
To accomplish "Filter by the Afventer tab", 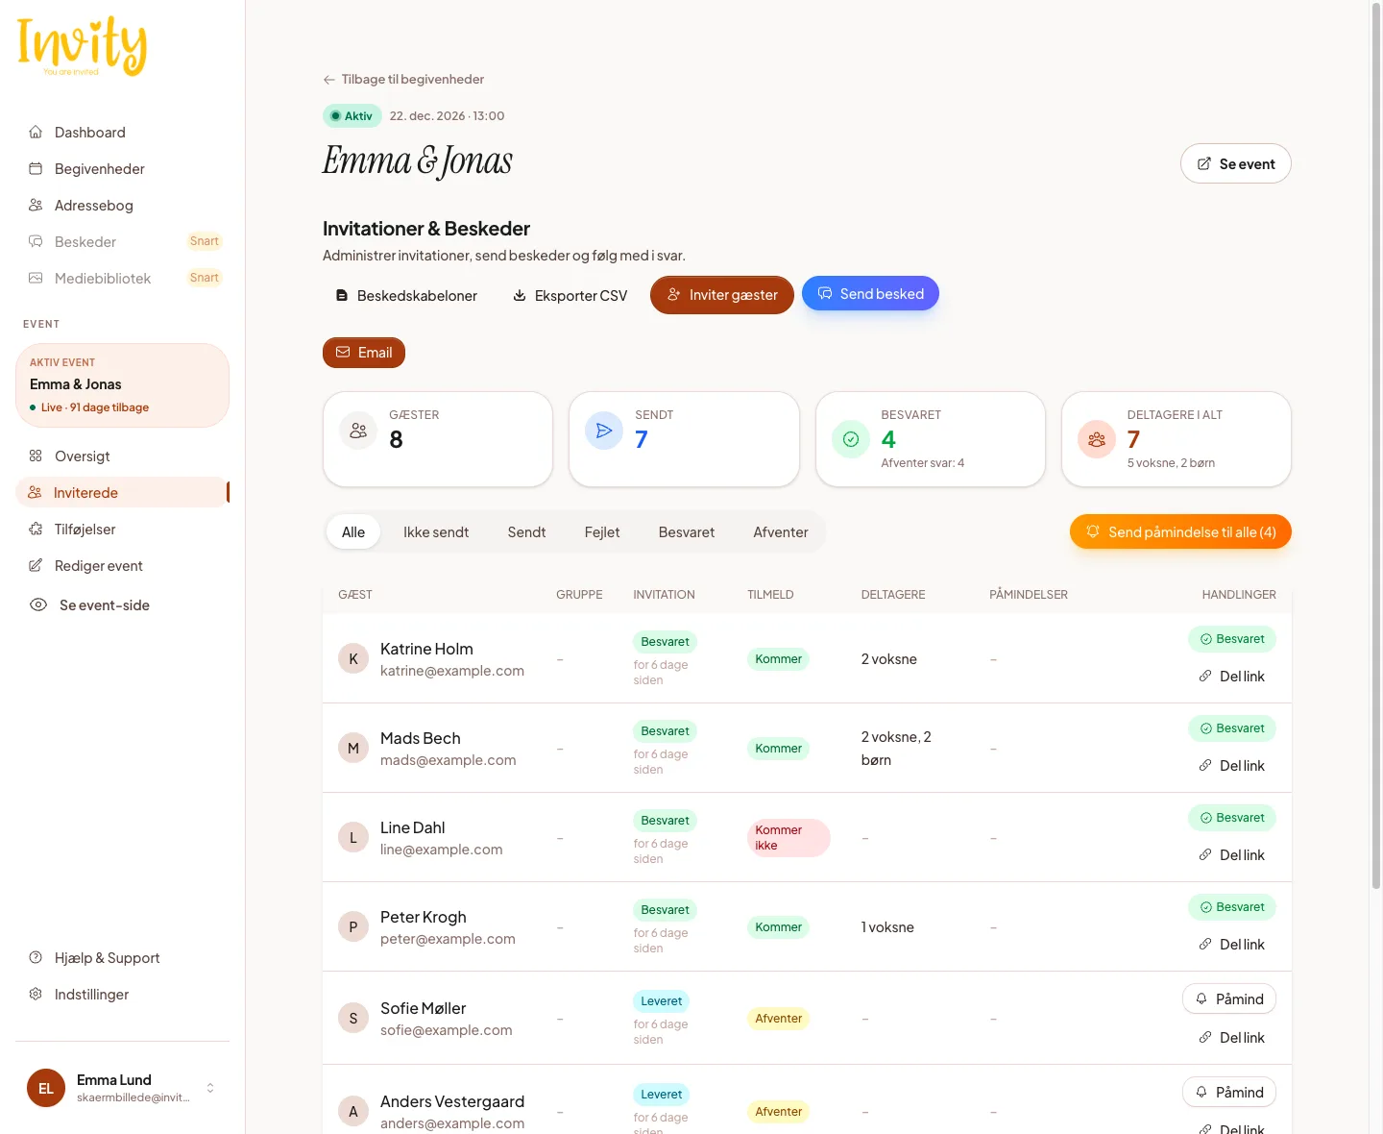I will click(x=781, y=532).
